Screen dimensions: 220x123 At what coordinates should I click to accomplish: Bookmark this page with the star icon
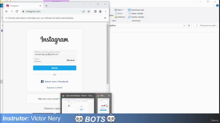pyautogui.click(x=89, y=11)
